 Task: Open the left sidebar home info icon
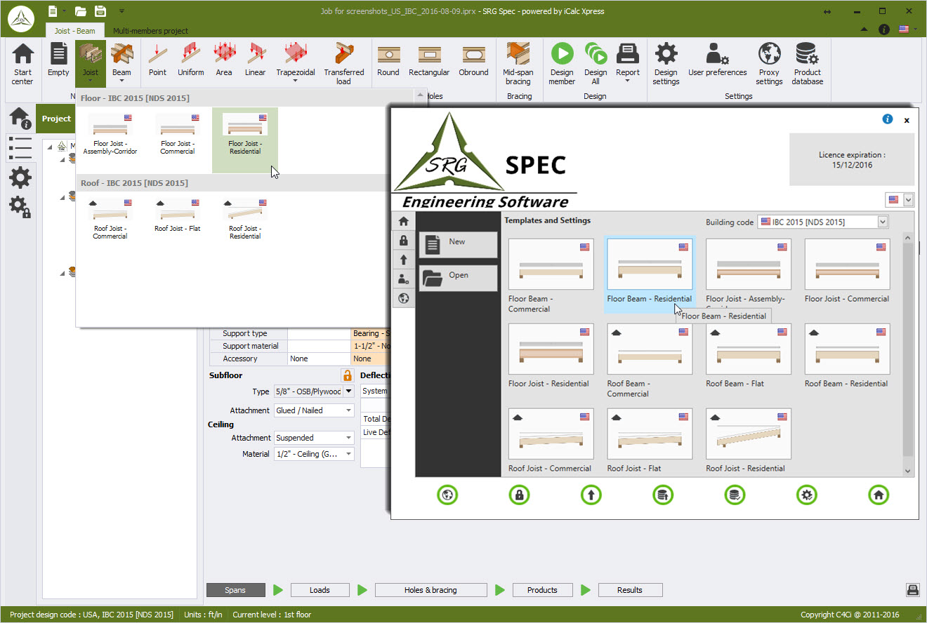pyautogui.click(x=20, y=119)
